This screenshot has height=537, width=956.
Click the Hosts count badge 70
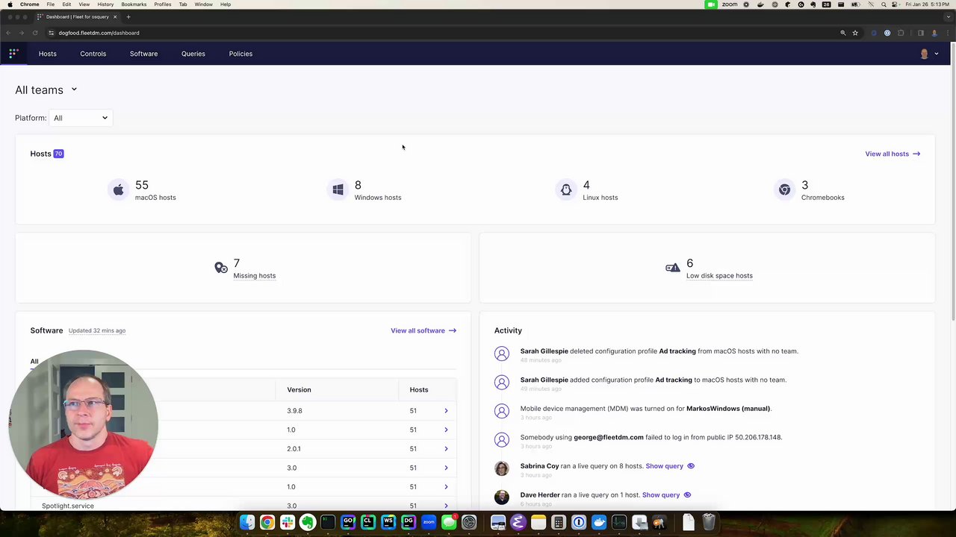tap(58, 154)
